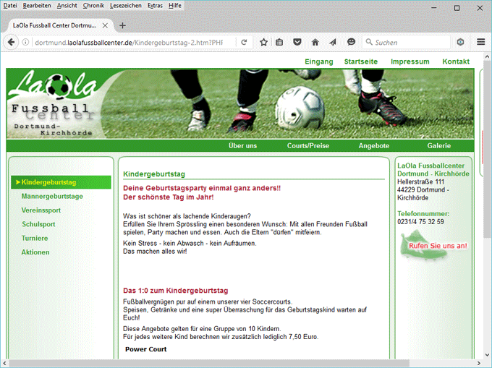This screenshot has width=492, height=368.
Task: Click the scroll up arrow
Action: [487, 56]
